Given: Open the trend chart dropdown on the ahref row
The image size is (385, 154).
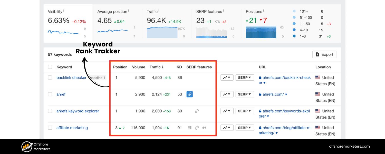Looking at the screenshot, I should coord(227,94).
